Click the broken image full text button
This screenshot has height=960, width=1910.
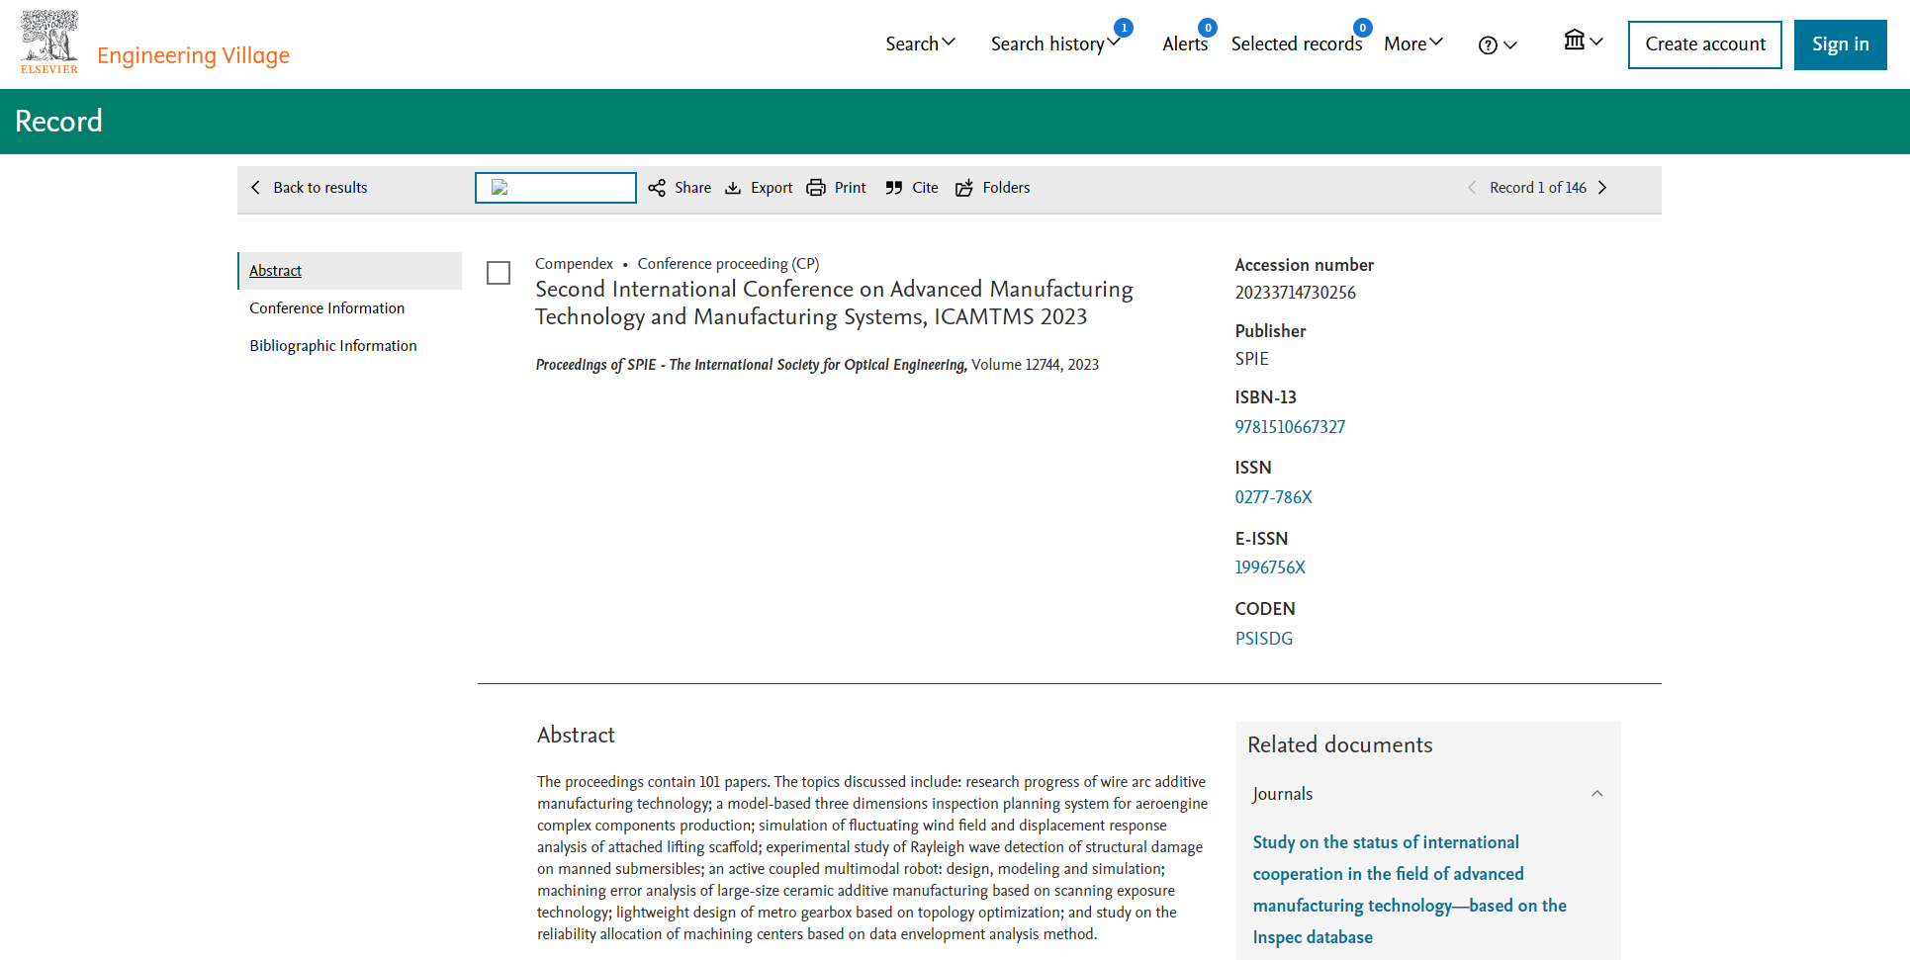(556, 188)
